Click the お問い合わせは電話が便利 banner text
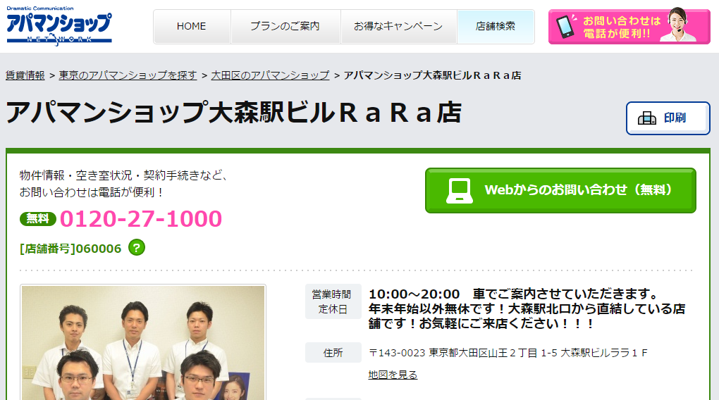The image size is (719, 400). 622,27
